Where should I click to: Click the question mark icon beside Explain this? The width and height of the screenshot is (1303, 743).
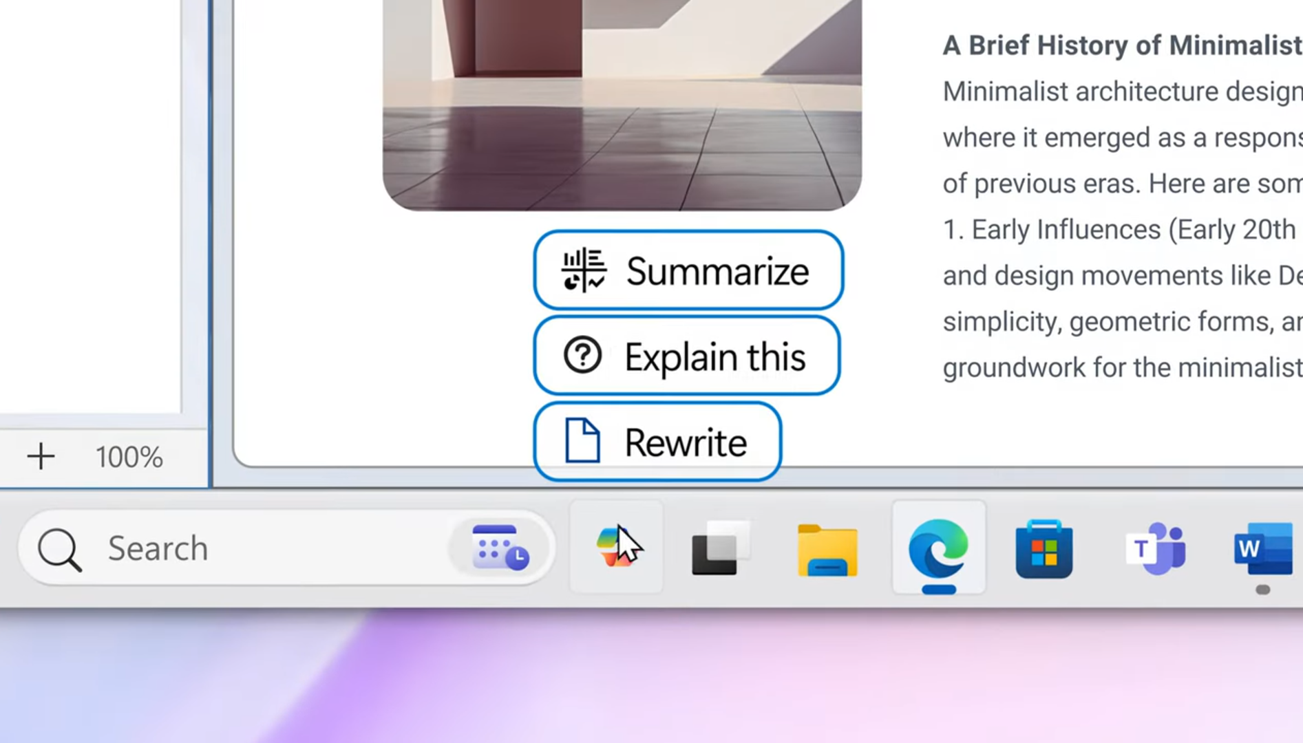point(582,356)
